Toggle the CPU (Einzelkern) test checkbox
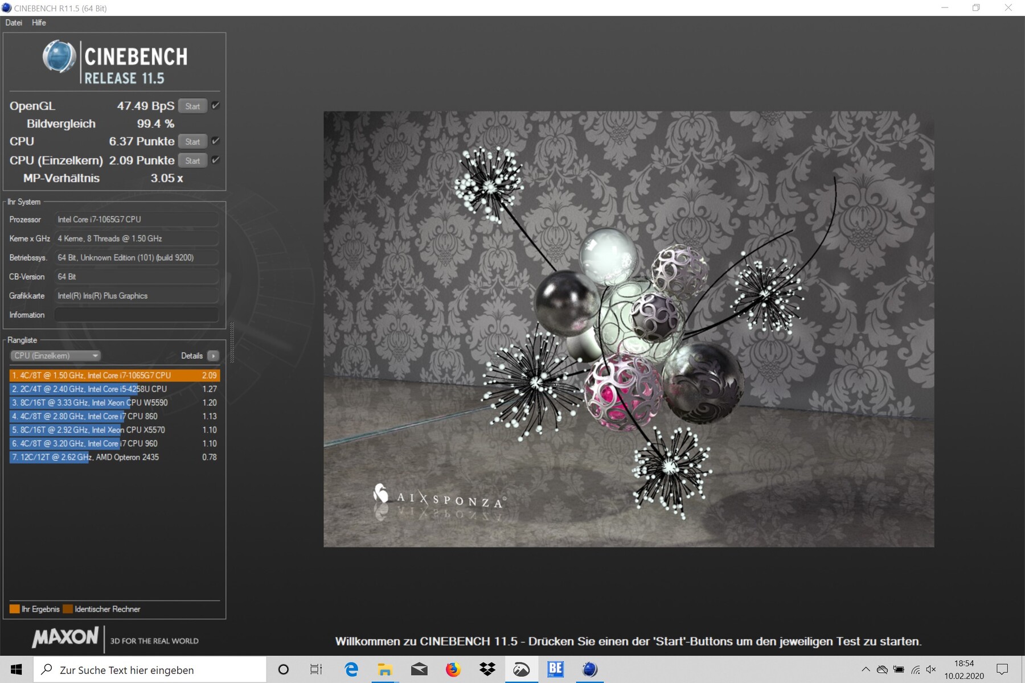This screenshot has height=683, width=1025. [215, 161]
